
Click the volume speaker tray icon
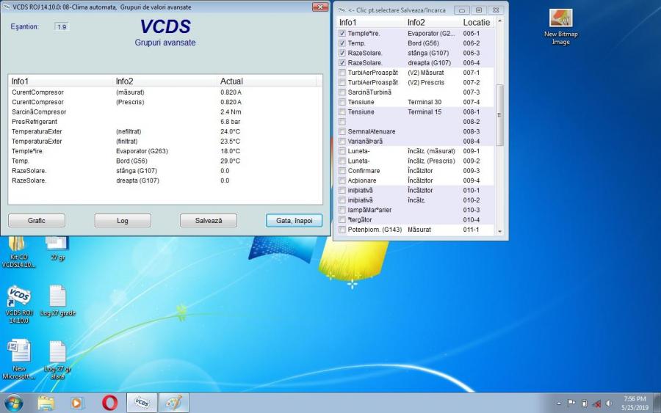coord(608,403)
